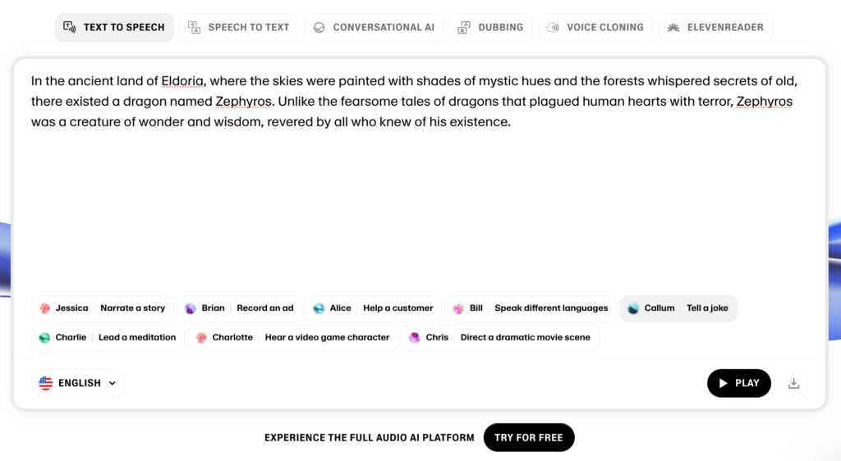This screenshot has width=841, height=461.
Task: Click the Voice Cloning waveform icon
Action: 553,27
